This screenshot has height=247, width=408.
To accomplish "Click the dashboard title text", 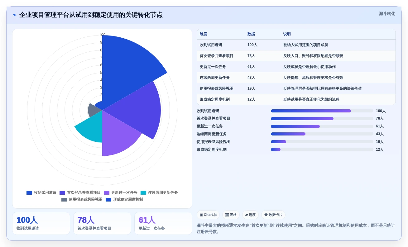I will [91, 15].
